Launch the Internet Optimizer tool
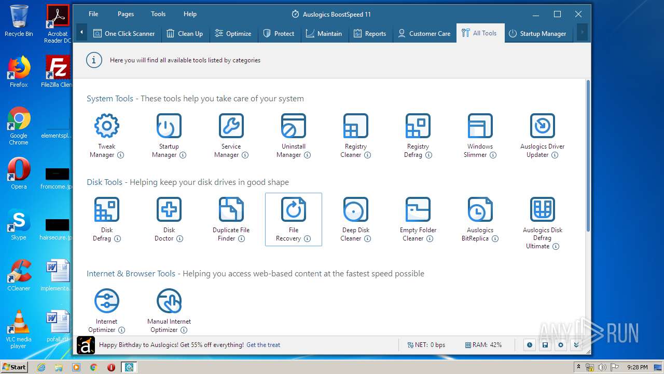This screenshot has height=374, width=664. pyautogui.click(x=106, y=311)
